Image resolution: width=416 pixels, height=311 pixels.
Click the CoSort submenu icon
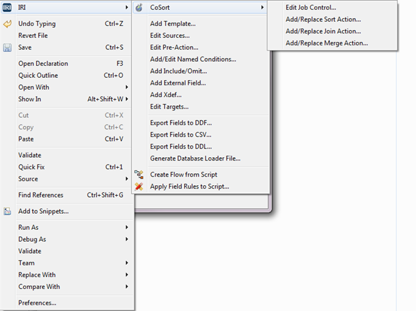[x=139, y=8]
